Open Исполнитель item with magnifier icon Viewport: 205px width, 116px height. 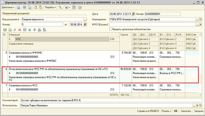(200, 105)
